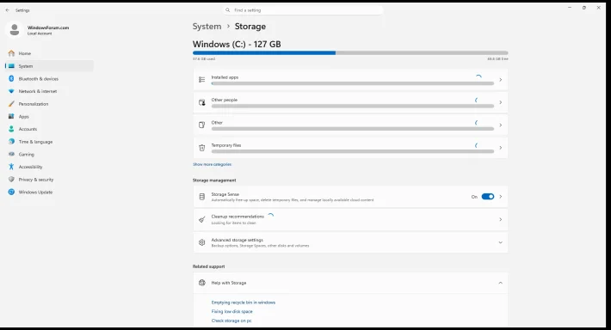This screenshot has height=330, width=611.
Task: Click the Accounts person icon
Action: [11, 129]
